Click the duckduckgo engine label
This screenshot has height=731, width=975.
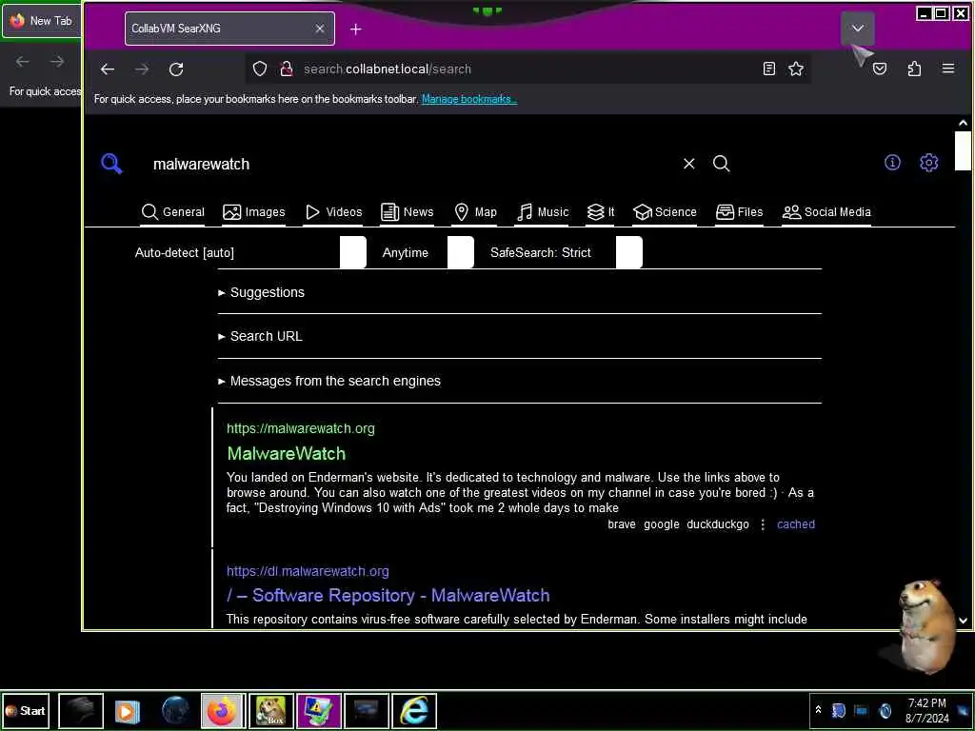[718, 524]
